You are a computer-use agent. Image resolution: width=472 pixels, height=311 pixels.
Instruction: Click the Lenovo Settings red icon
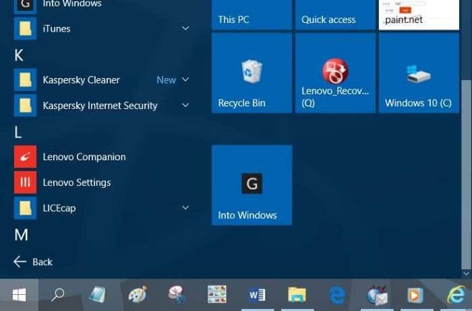(26, 182)
